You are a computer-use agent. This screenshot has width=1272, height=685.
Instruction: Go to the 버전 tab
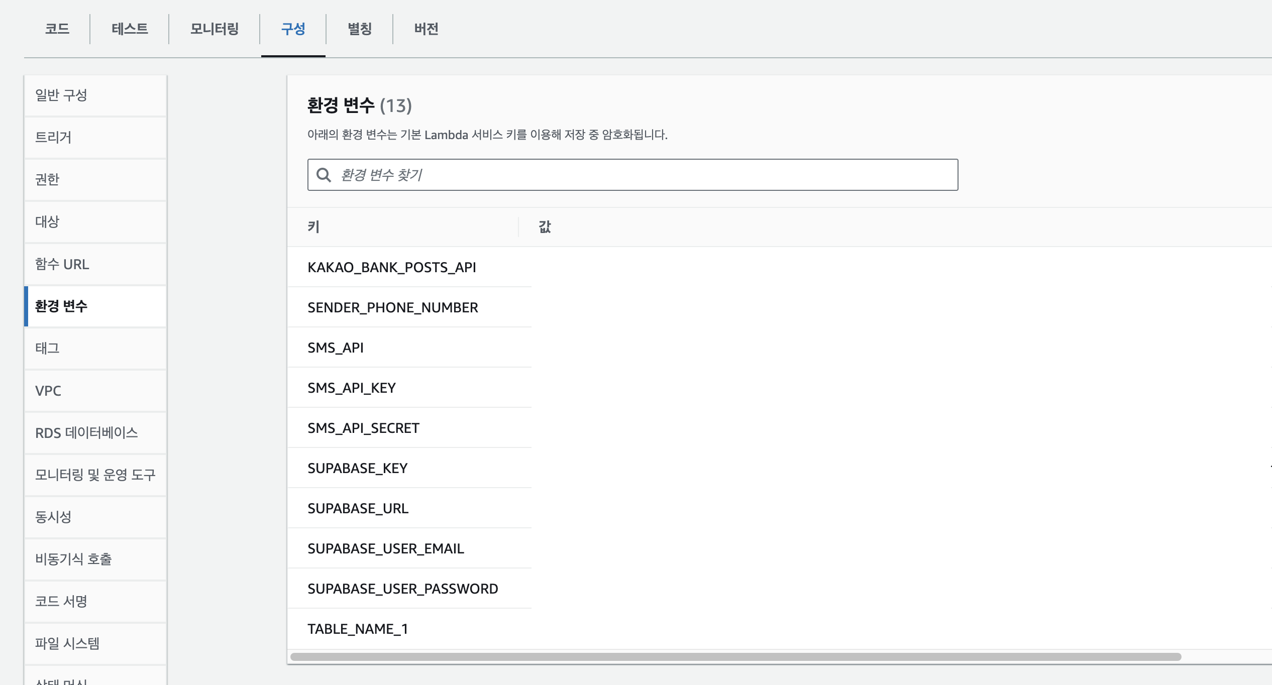[426, 29]
